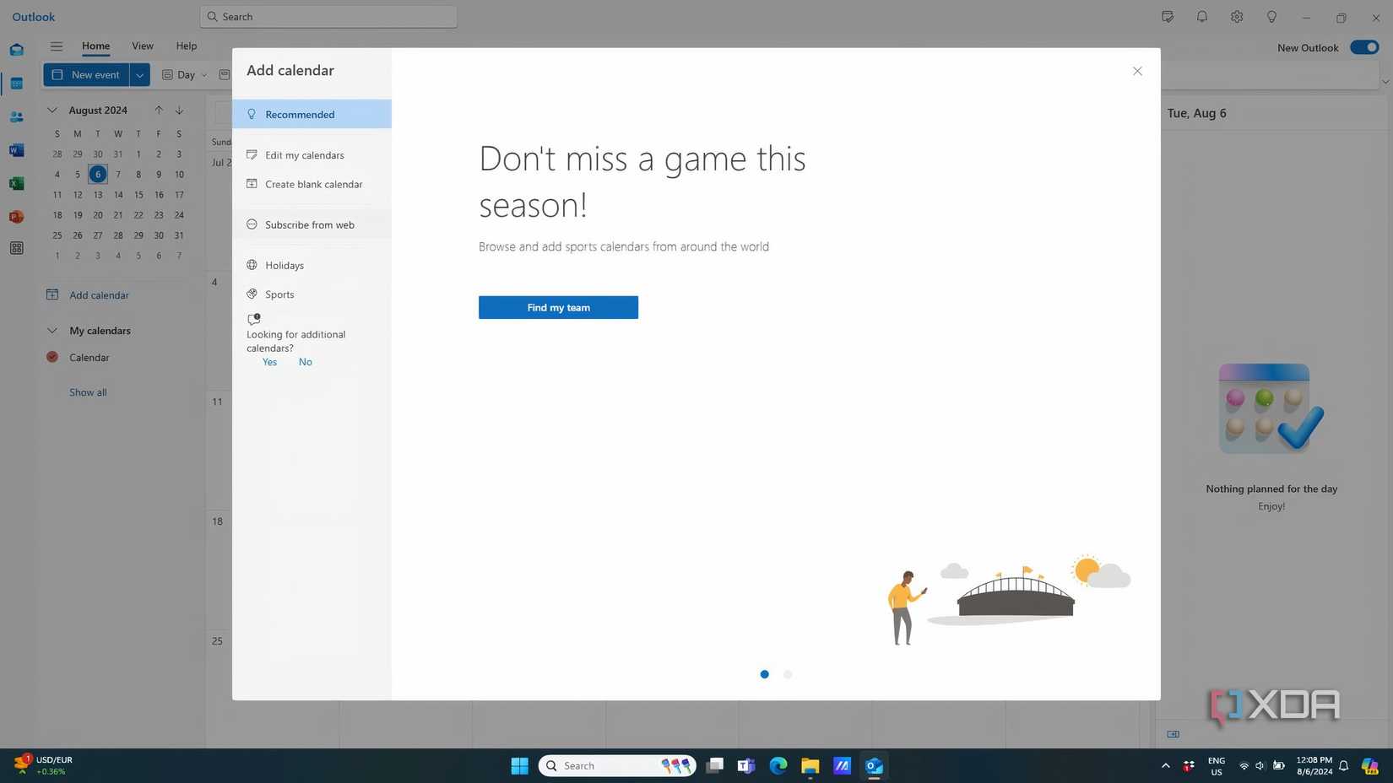Switch to second carousel page dot
Image resolution: width=1393 pixels, height=783 pixels.
788,674
